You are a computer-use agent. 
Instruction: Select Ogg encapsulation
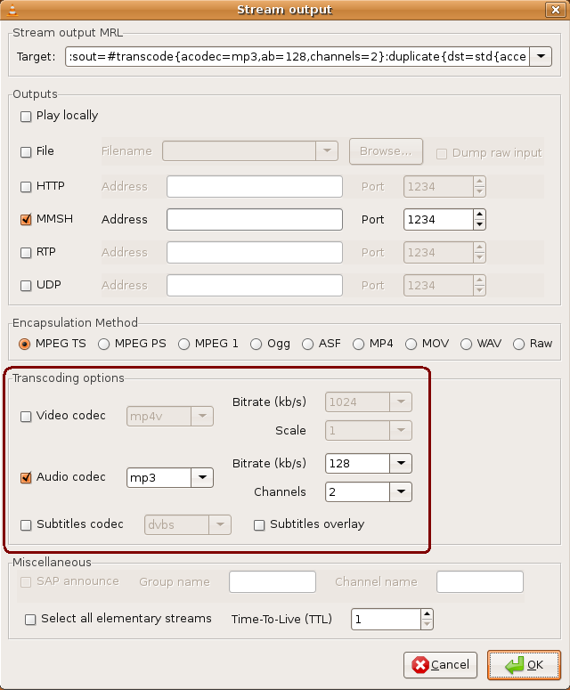256,345
